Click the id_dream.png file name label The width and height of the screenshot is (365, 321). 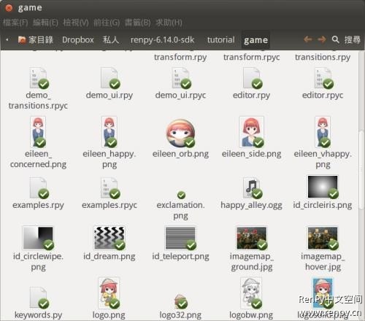point(109,256)
